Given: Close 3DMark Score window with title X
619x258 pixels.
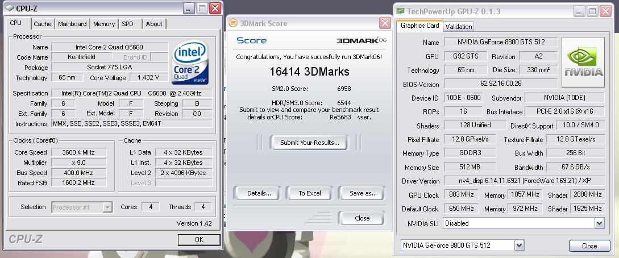Looking at the screenshot, I should coord(385,23).
